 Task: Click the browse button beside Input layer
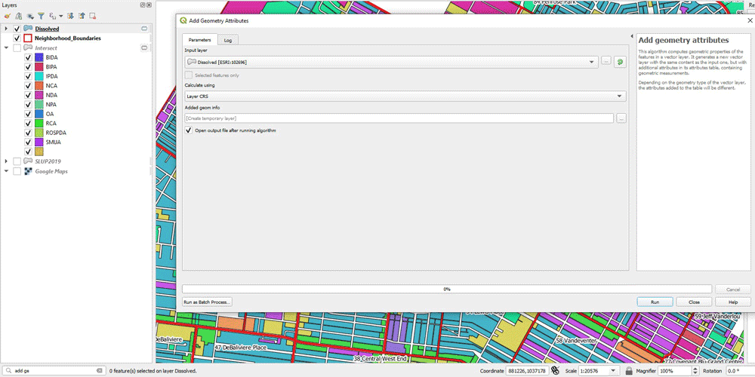606,62
